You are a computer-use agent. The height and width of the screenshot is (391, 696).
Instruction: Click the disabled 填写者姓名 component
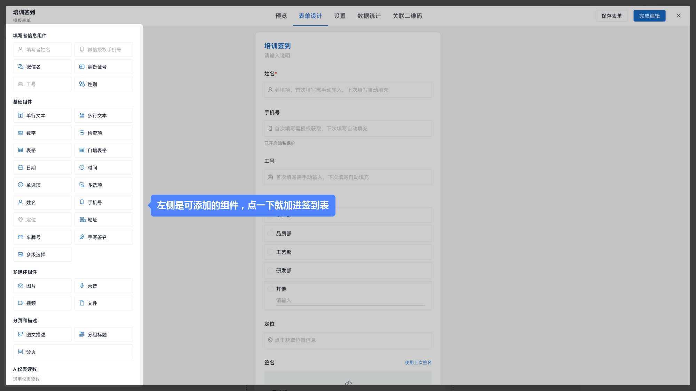(42, 49)
